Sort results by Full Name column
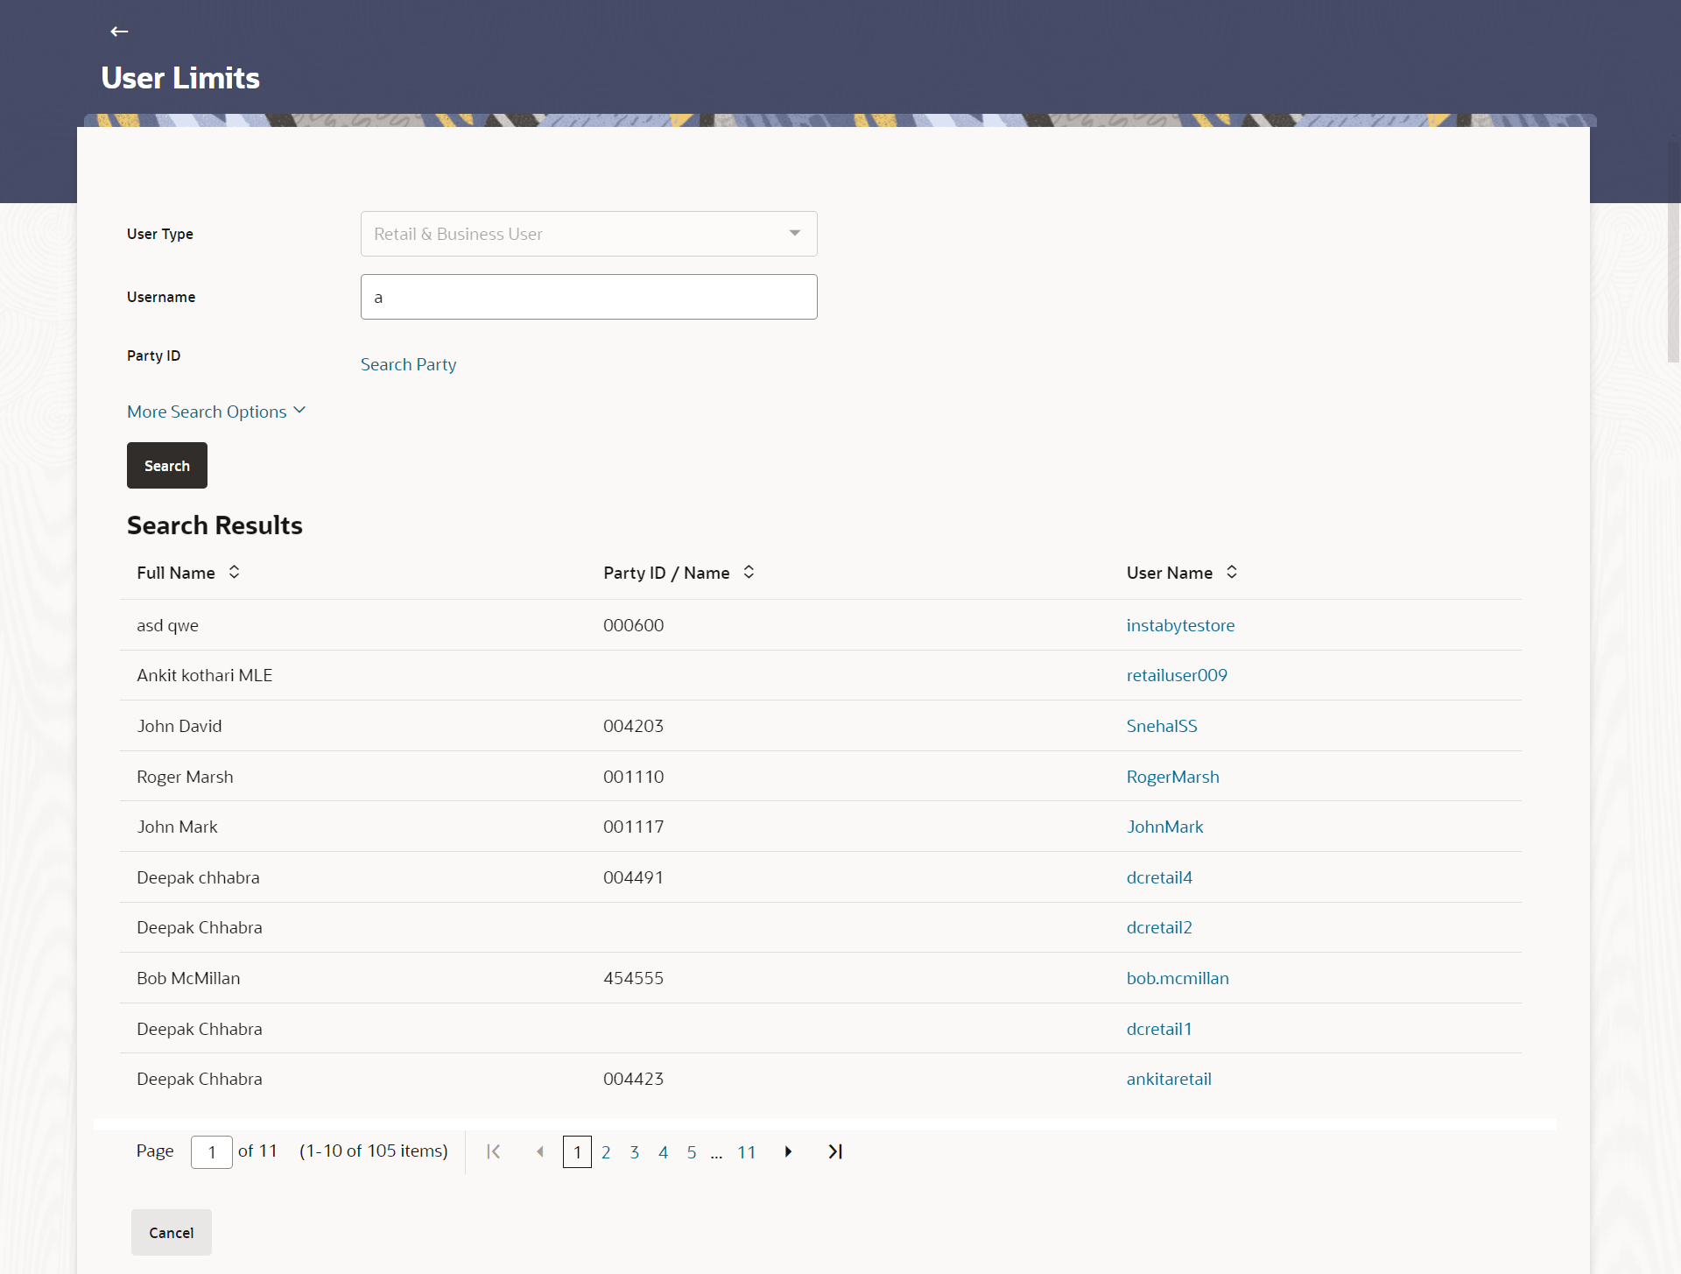 click(234, 573)
